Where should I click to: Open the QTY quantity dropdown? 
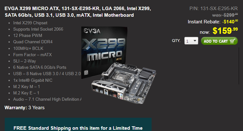tap(191, 41)
